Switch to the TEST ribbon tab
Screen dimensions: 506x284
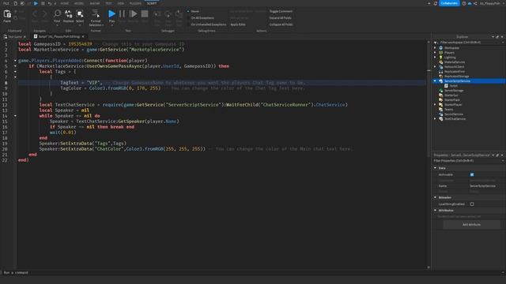point(108,3)
